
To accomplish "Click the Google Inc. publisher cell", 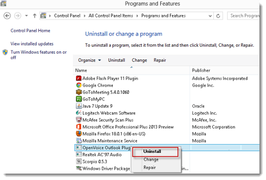I will coord(203,85).
